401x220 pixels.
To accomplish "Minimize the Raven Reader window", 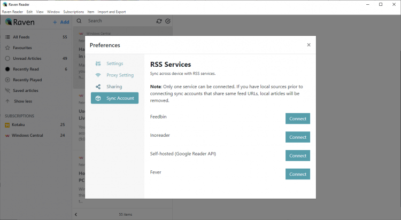I will pos(368,4).
